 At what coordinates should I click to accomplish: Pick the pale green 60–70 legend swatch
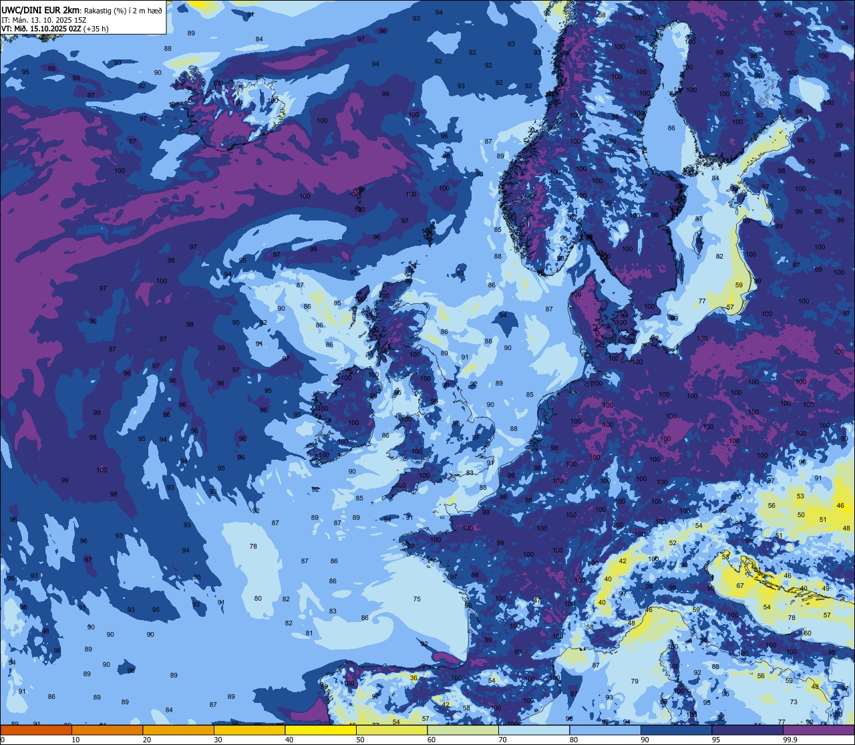point(463,730)
